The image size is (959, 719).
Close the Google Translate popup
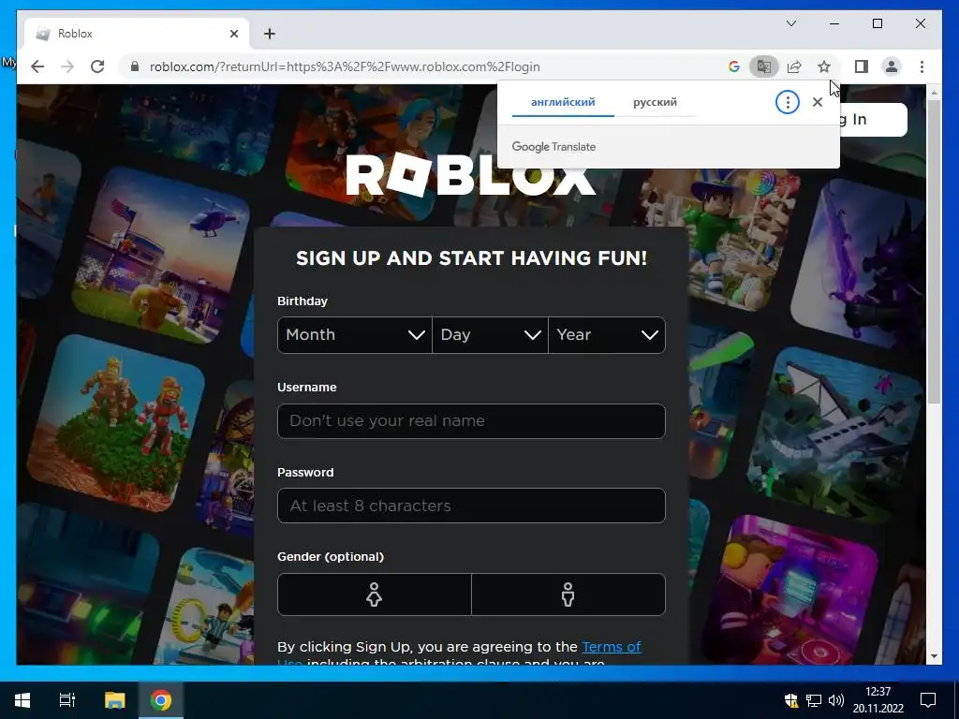click(x=817, y=102)
